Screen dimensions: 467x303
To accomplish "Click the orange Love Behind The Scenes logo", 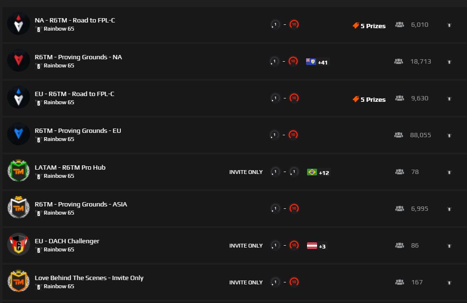I will coord(18,281).
